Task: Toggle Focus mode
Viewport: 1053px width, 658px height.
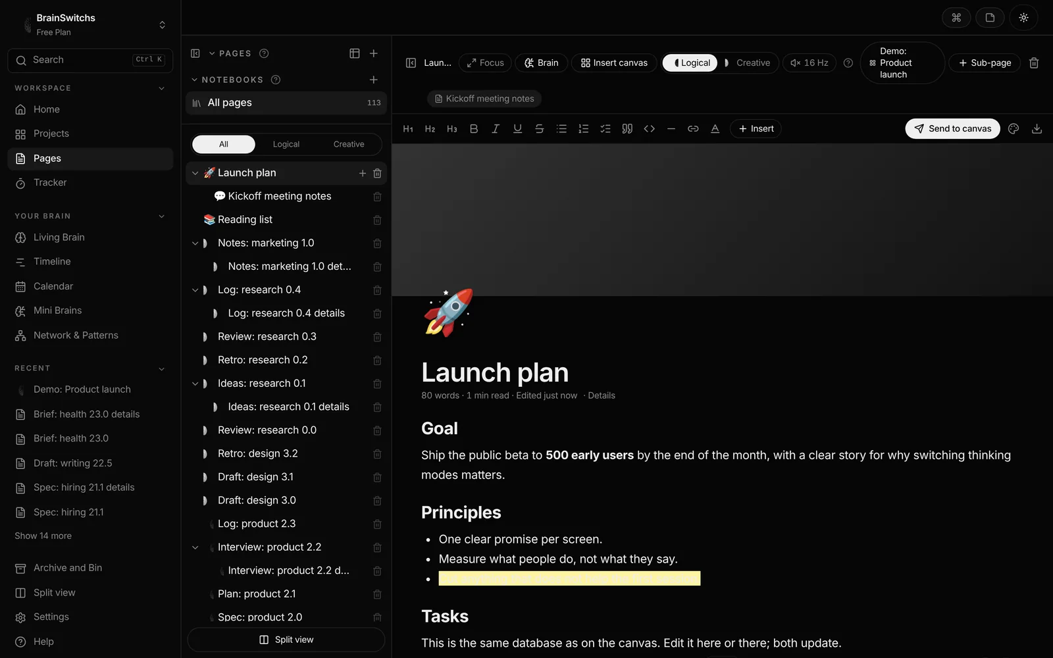Action: 485,63
